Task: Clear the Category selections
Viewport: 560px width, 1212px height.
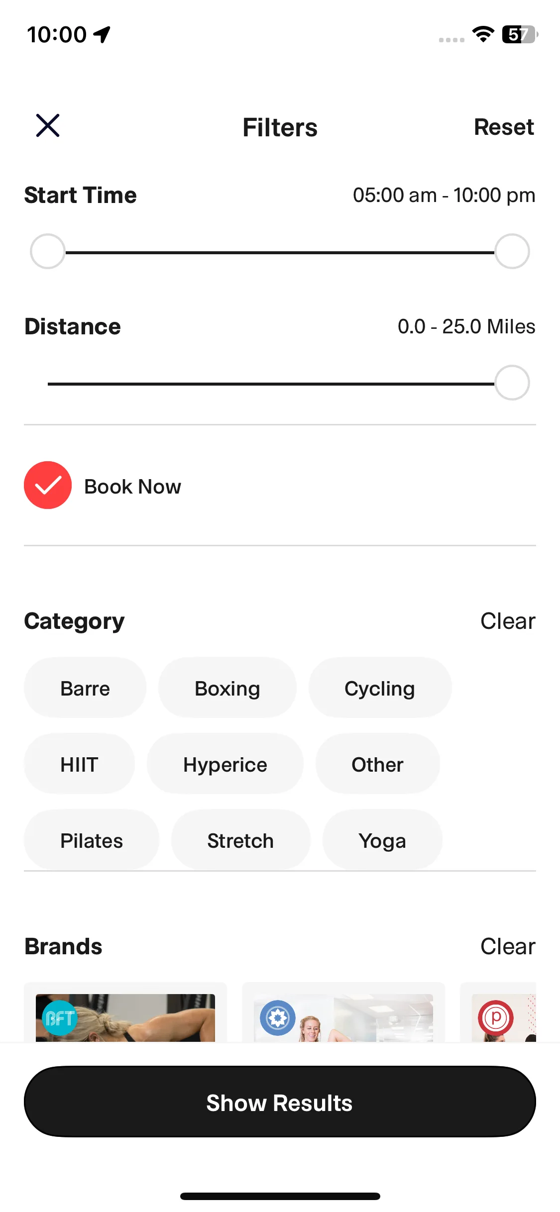Action: tap(508, 621)
